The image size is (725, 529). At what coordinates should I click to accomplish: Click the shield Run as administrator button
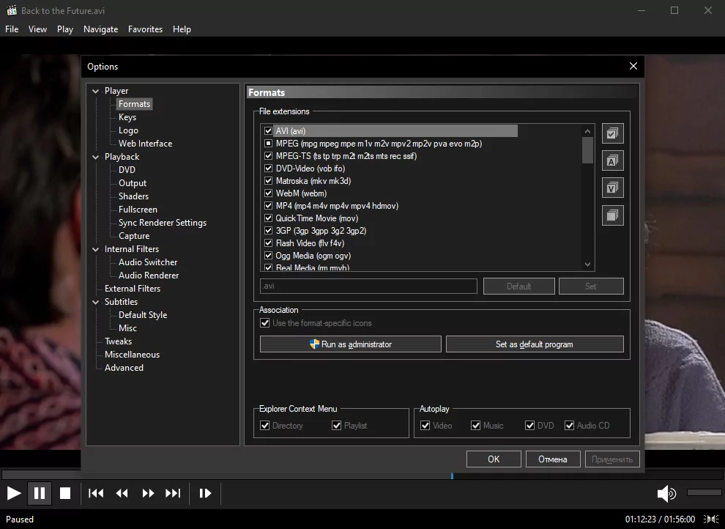(x=351, y=344)
